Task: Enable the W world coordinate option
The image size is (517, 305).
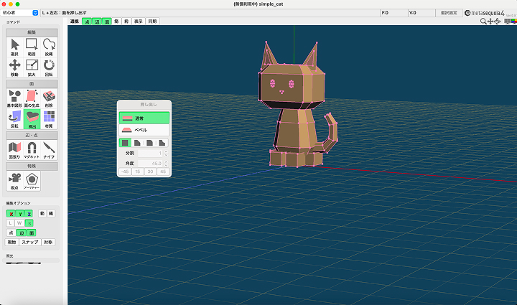Action: (20, 223)
